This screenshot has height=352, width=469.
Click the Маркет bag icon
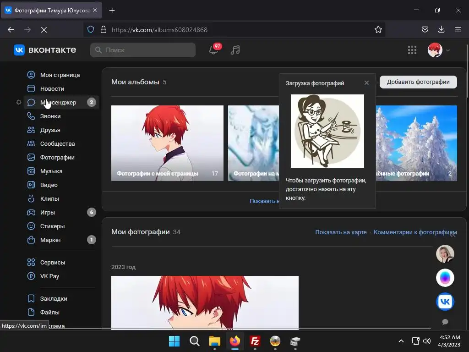(31, 240)
